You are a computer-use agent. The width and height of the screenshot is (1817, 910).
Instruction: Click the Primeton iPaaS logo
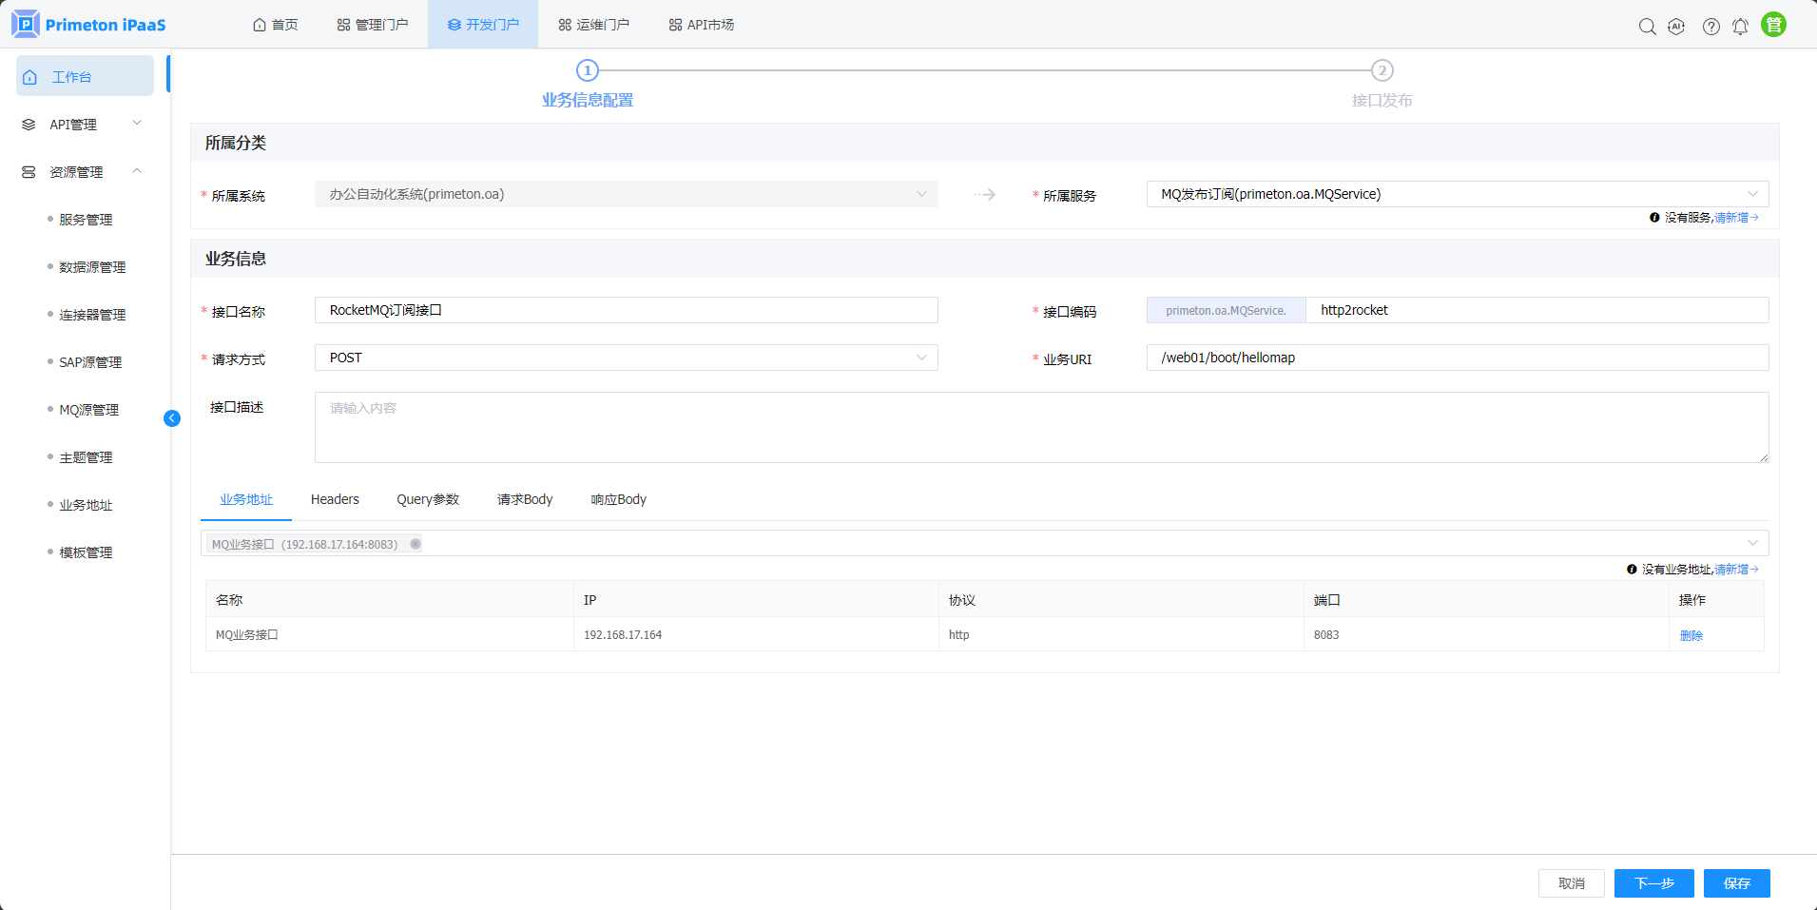88,25
